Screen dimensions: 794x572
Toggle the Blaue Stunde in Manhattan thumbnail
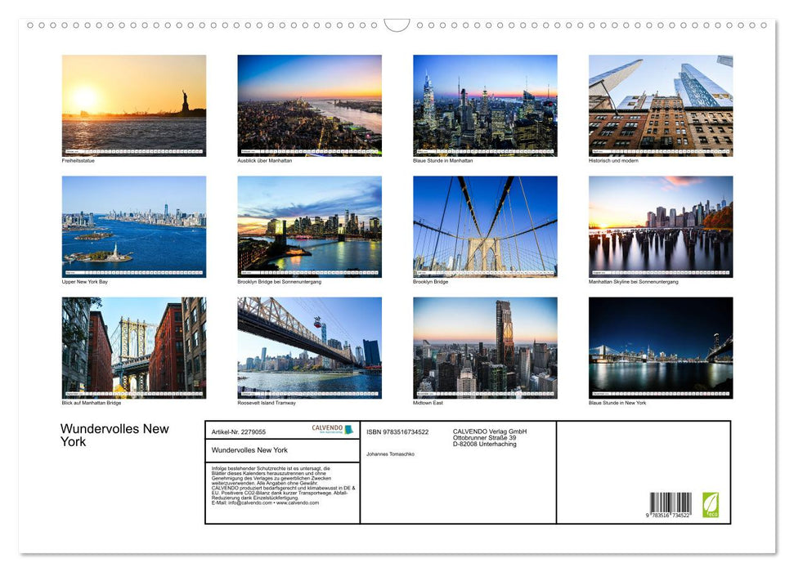pyautogui.click(x=485, y=104)
